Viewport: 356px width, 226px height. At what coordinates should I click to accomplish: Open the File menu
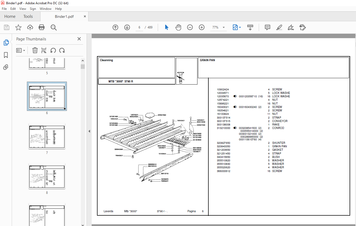click(4, 9)
